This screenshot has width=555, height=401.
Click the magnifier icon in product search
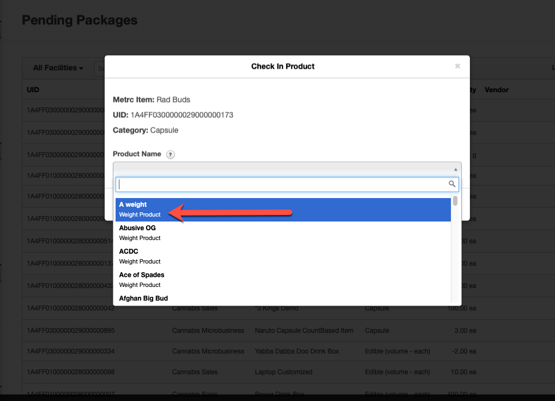click(452, 184)
